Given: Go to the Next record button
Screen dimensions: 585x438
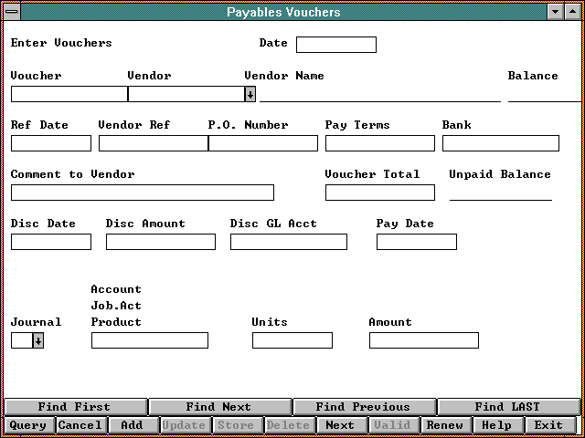Looking at the screenshot, I should click(340, 425).
